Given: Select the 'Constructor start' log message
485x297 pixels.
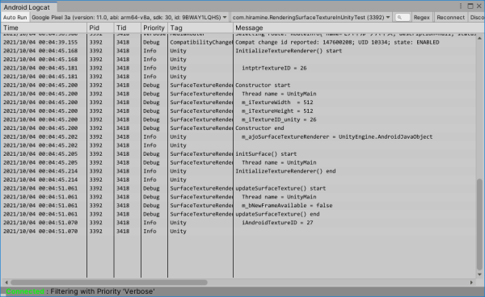Looking at the screenshot, I should click(263, 86).
